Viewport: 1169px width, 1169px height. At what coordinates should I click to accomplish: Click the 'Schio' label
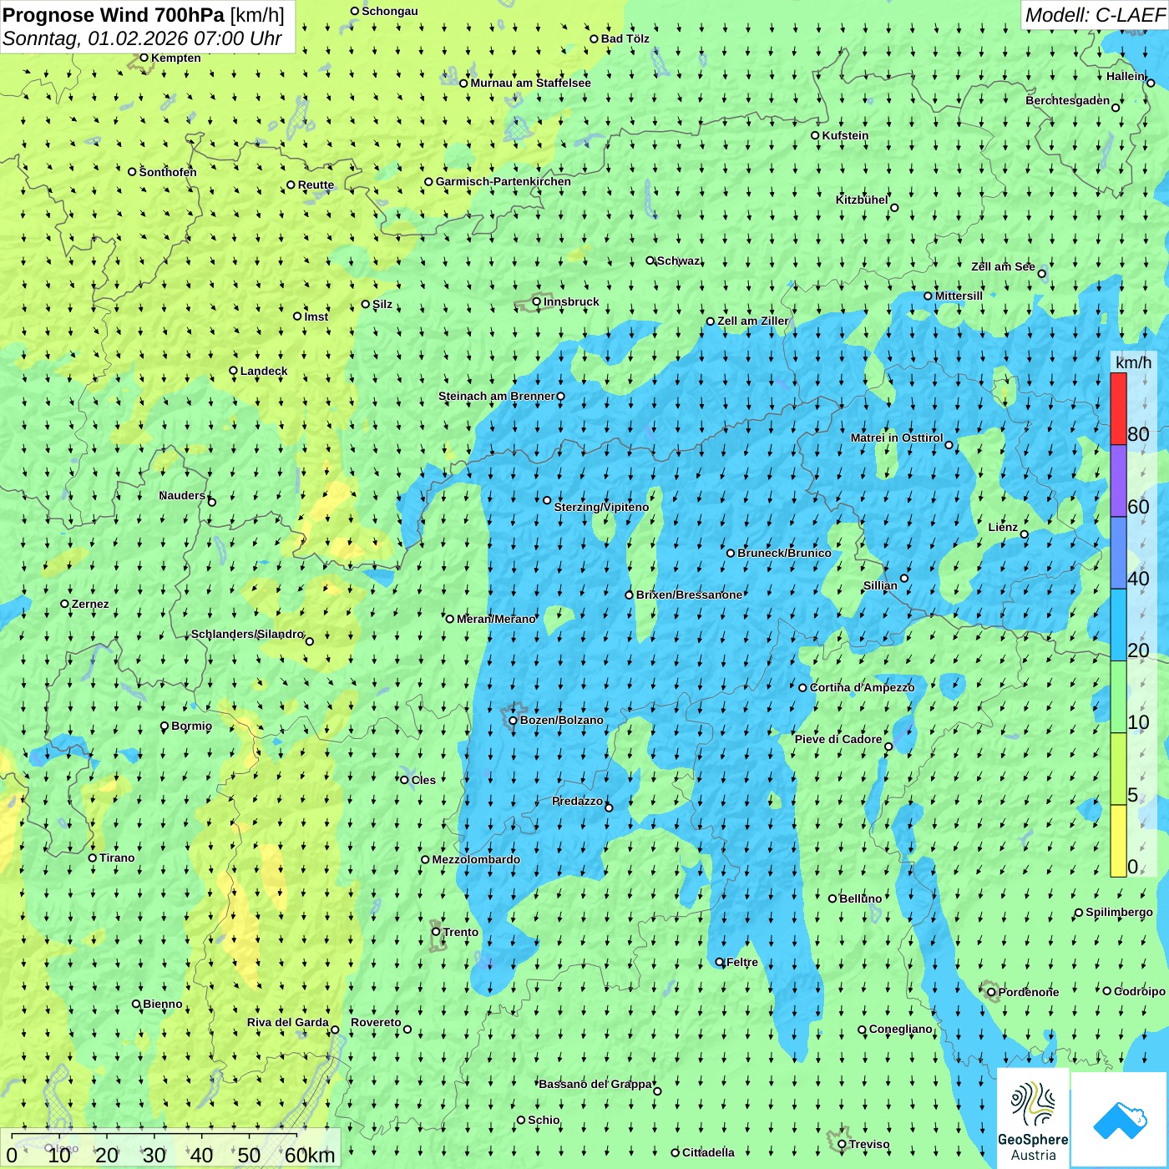(x=544, y=1120)
